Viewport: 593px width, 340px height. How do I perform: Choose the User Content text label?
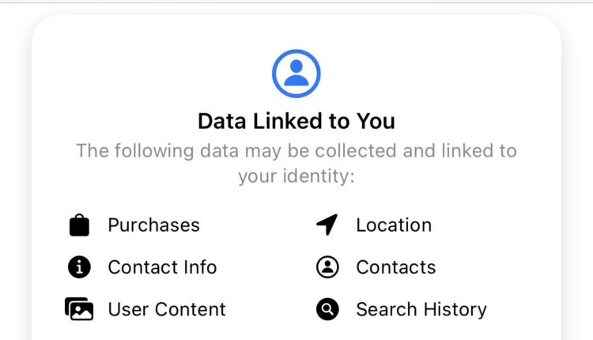click(167, 309)
